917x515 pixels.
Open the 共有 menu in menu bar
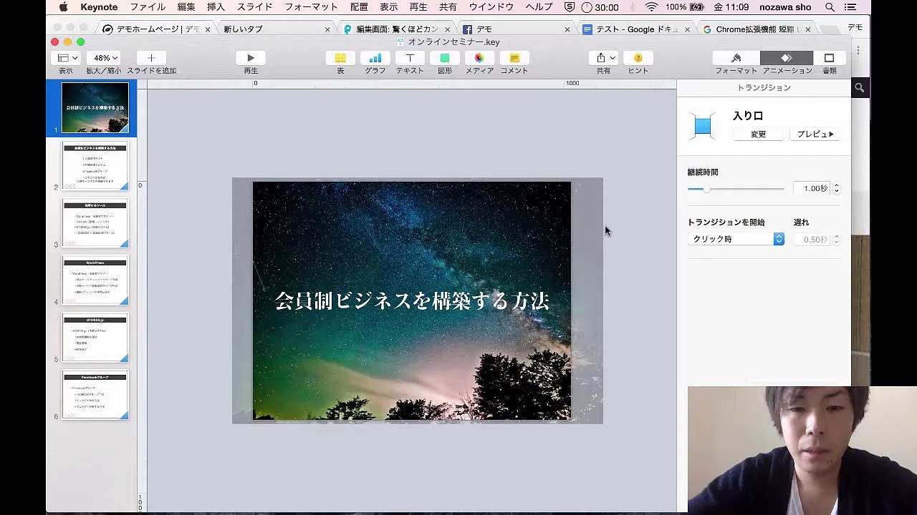pyautogui.click(x=448, y=7)
